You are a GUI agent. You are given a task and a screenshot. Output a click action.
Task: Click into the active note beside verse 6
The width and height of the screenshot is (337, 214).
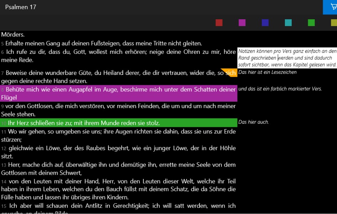coord(287,58)
